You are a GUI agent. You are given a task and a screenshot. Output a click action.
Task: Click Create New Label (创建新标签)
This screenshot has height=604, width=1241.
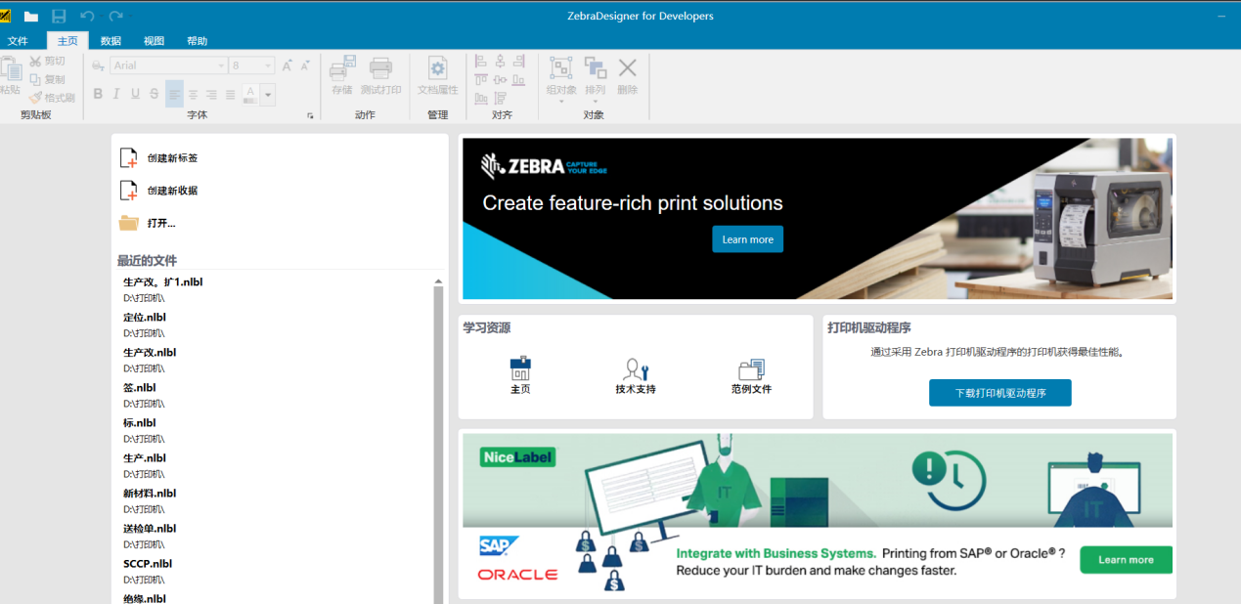pos(158,157)
